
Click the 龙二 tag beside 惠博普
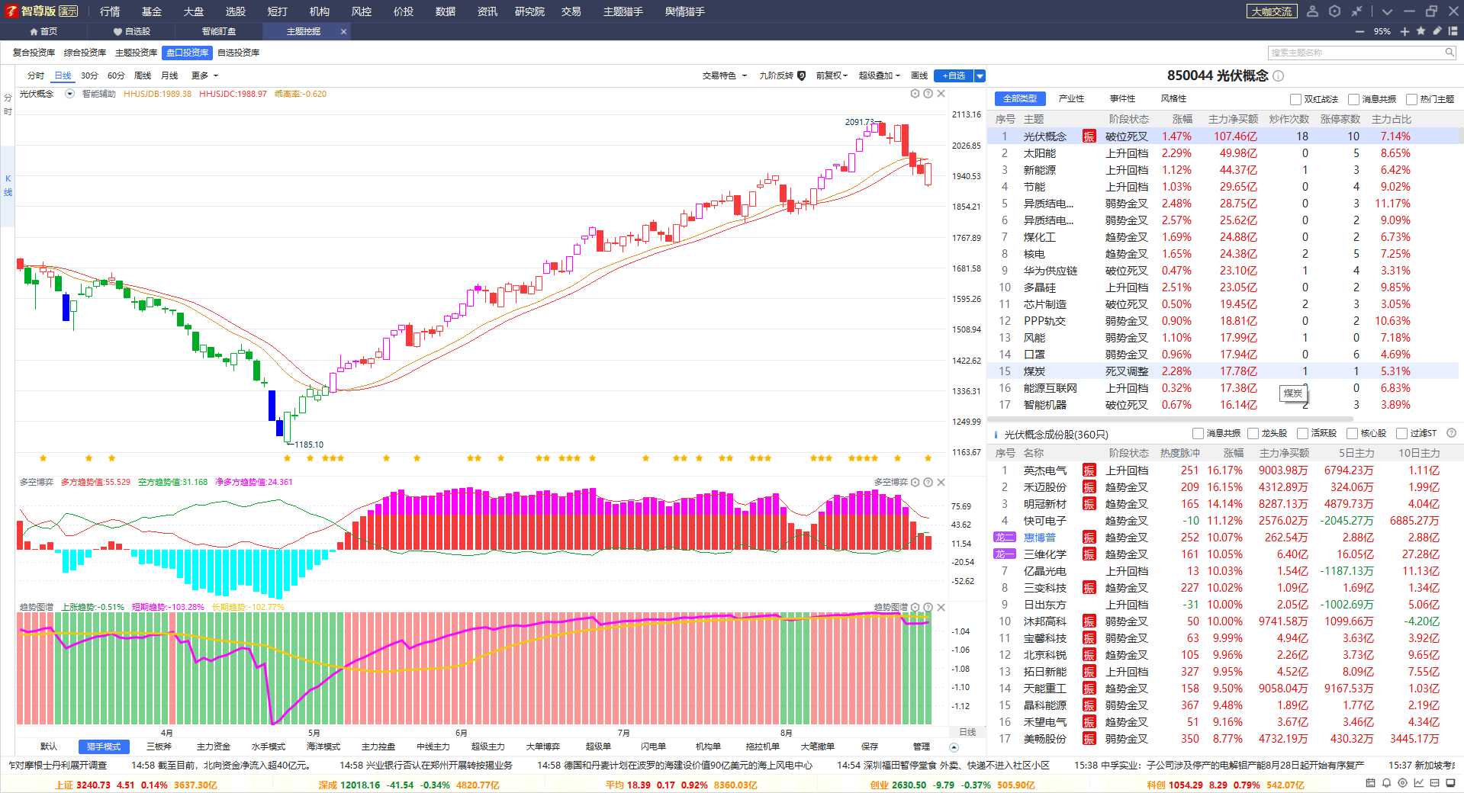(x=1004, y=538)
